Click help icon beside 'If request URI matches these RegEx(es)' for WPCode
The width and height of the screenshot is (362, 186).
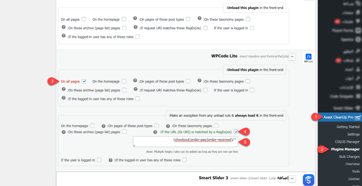(x=136, y=89)
